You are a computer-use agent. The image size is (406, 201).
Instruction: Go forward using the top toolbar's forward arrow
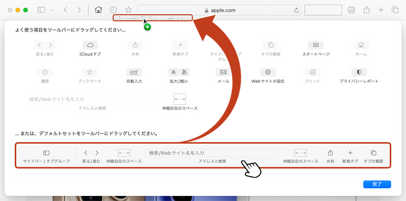coord(79,10)
